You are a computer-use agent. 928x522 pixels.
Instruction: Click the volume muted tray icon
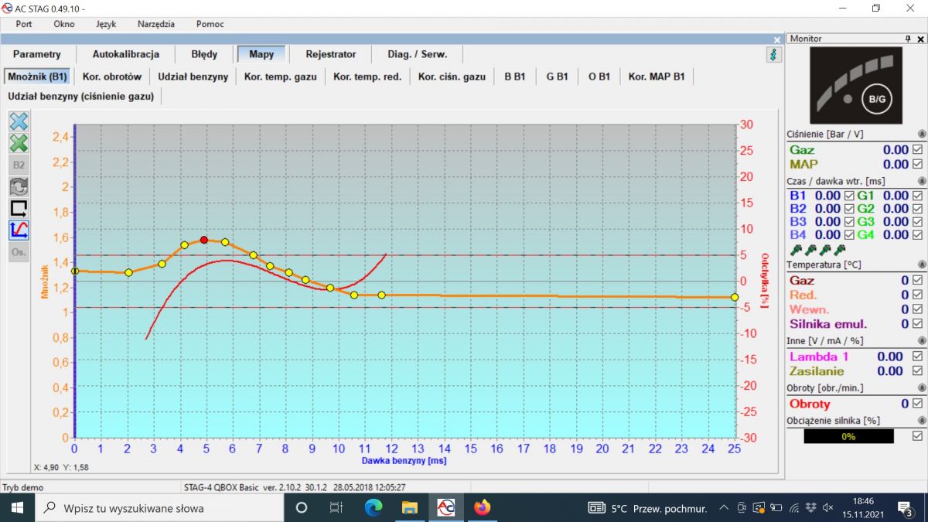828,508
